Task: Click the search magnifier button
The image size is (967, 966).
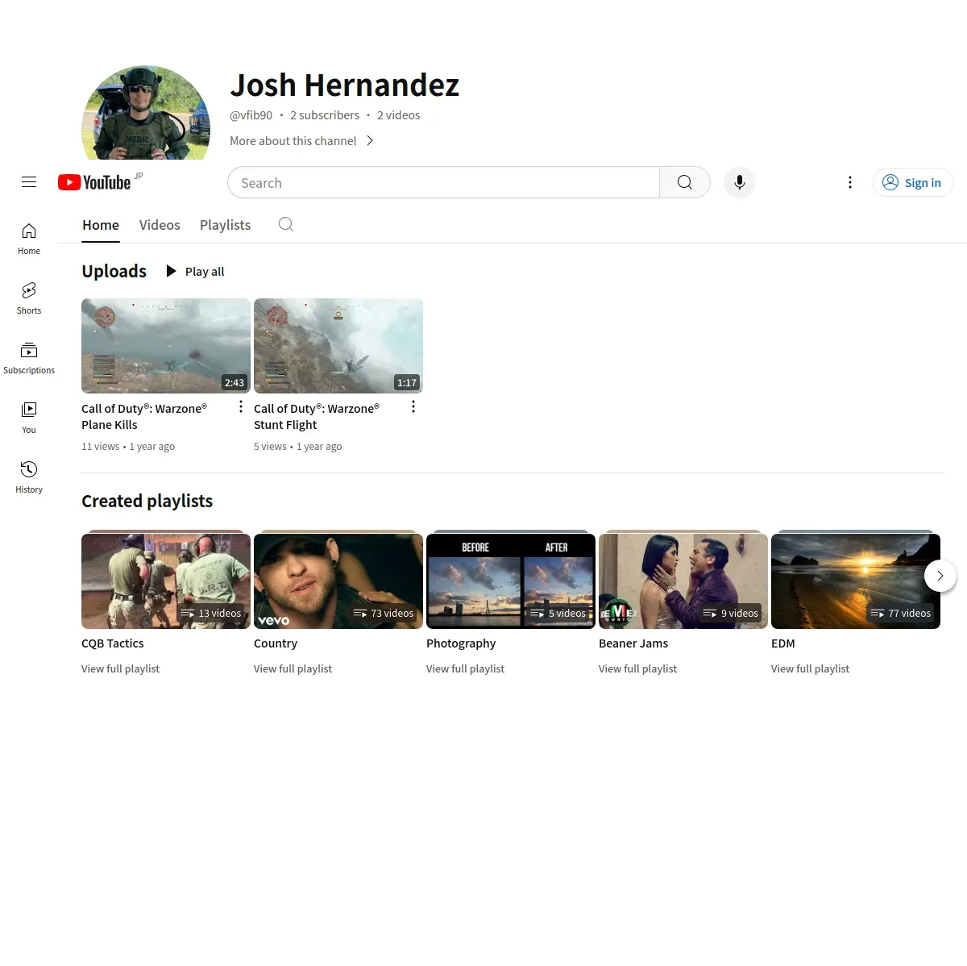Action: pos(685,182)
